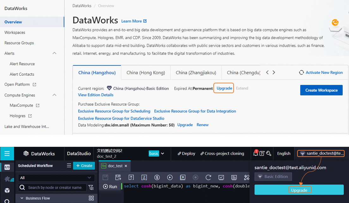This screenshot has height=203, width=349.
Task: Open the basic workspace dropdown arrow
Action: tap(162, 153)
